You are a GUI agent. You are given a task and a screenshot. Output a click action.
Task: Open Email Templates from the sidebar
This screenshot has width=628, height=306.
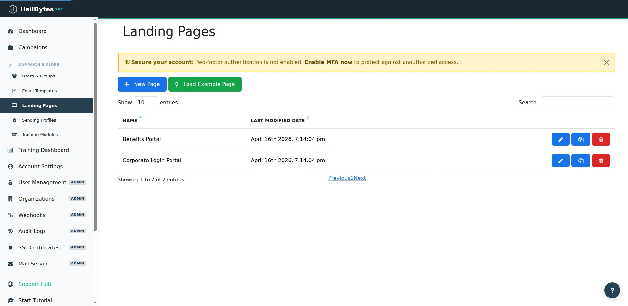coord(39,91)
